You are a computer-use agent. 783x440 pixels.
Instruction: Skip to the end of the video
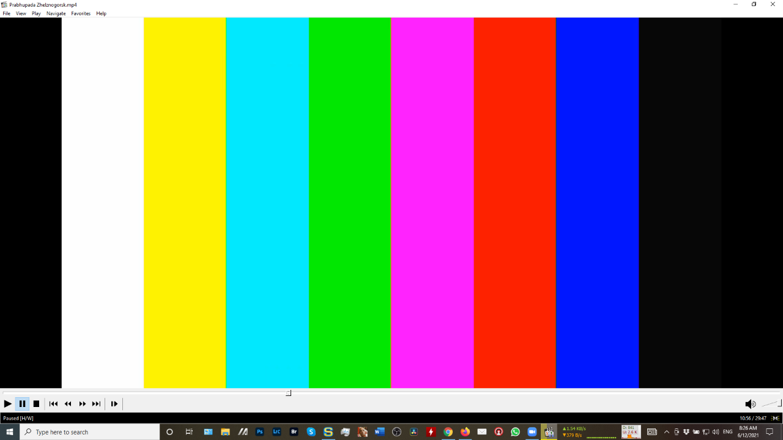pos(96,403)
